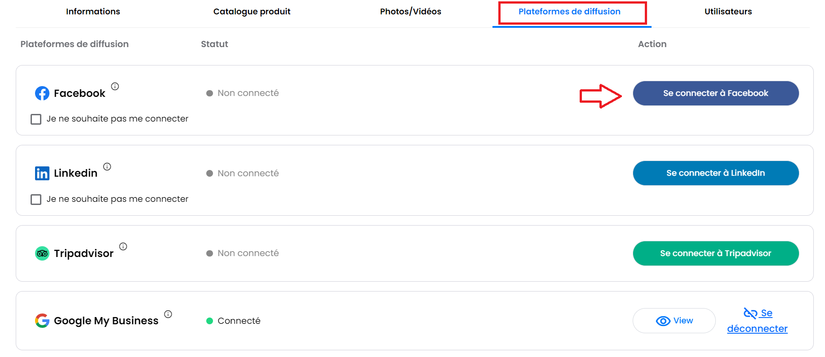Viewport: 825px width, 357px height.
Task: Click the Facebook logo icon
Action: 42,93
